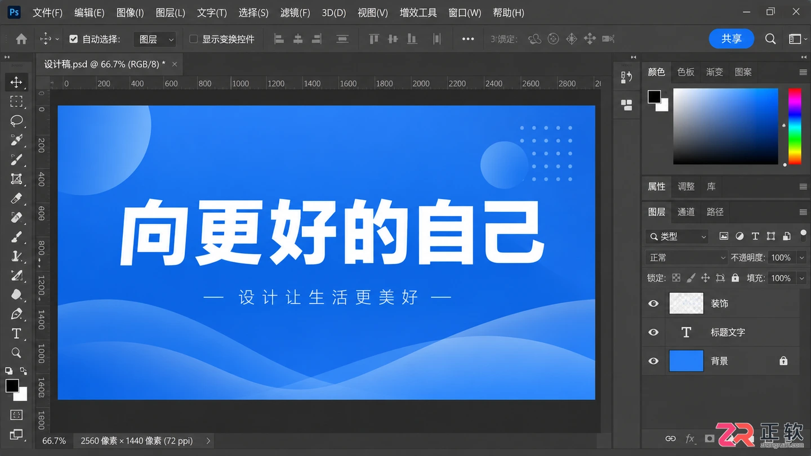This screenshot has height=456, width=811.
Task: Open more options ellipsis in options bar
Action: pyautogui.click(x=468, y=39)
